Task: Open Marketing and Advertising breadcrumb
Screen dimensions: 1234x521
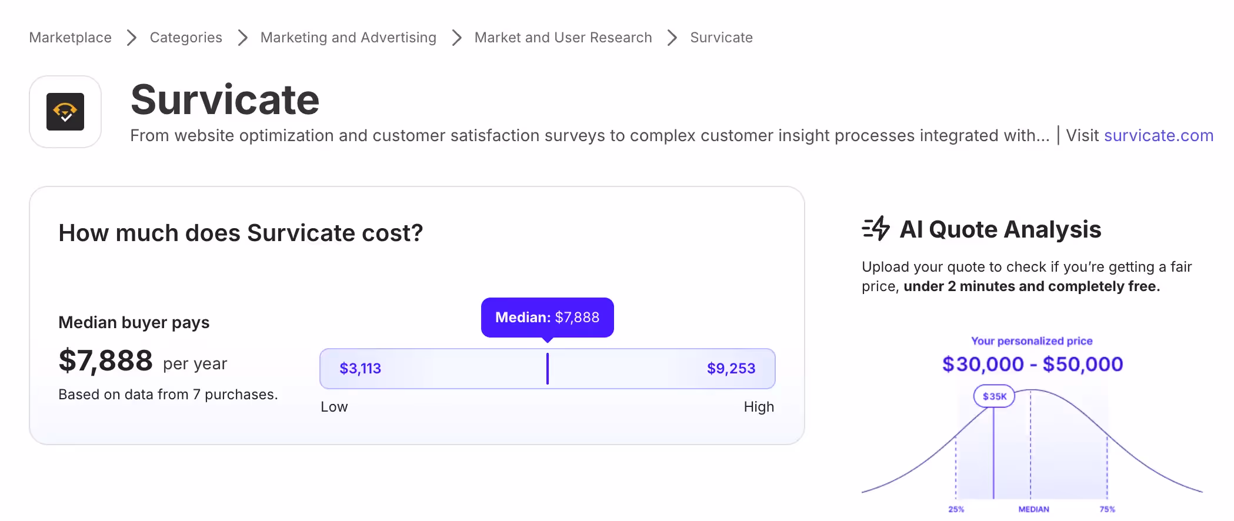Action: [348, 38]
